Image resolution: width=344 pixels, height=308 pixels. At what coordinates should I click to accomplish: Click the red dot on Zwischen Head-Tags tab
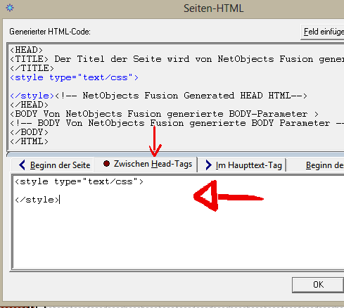[106, 164]
